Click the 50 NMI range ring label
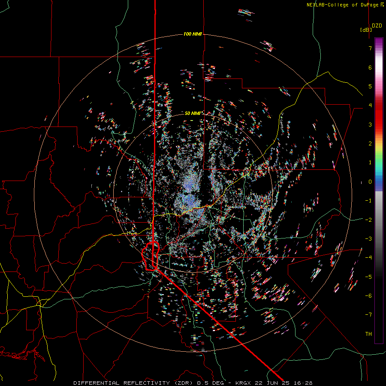 tap(193, 113)
